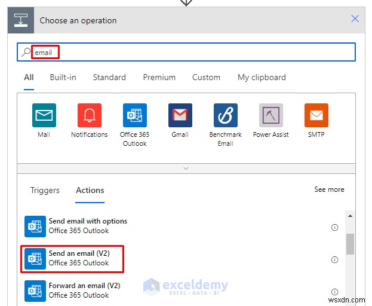Select the Benchmark Email connector

point(225,115)
